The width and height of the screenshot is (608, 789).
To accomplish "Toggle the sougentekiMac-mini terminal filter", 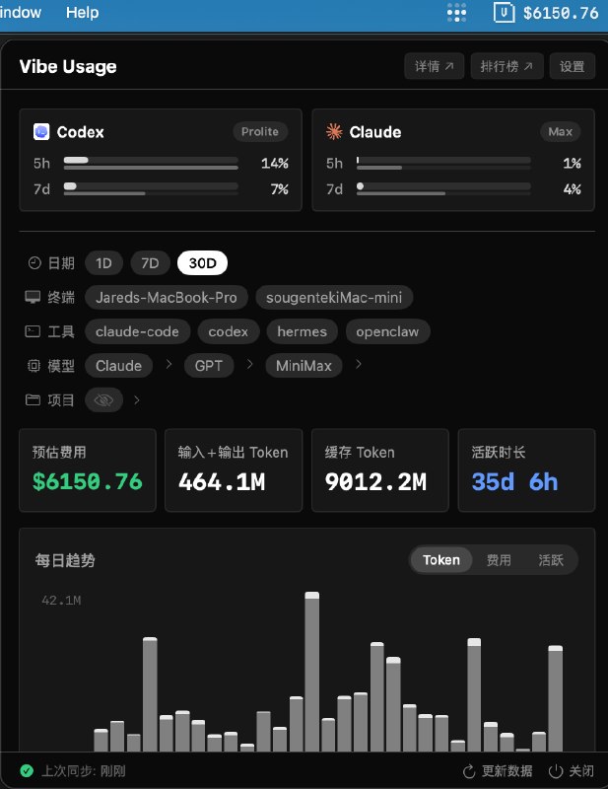I will [334, 298].
